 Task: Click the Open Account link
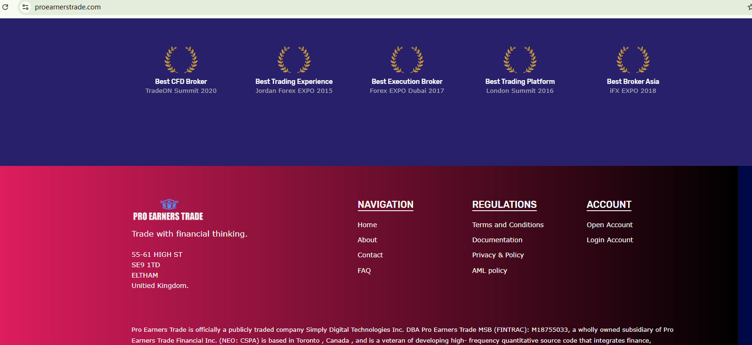(609, 225)
